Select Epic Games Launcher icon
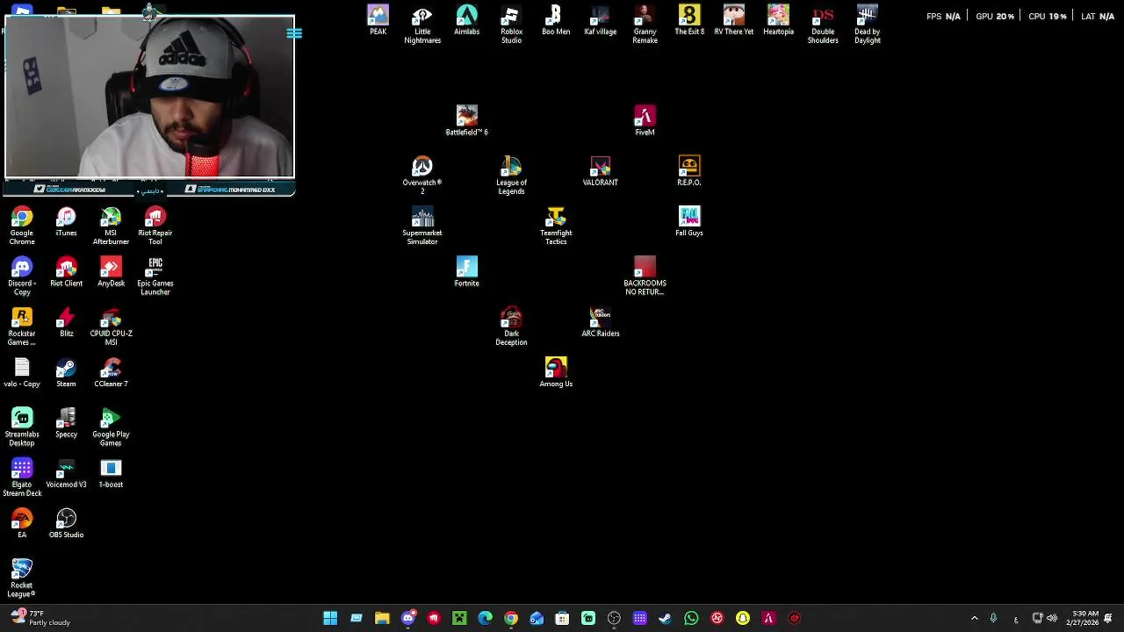1124x632 pixels. 155,276
